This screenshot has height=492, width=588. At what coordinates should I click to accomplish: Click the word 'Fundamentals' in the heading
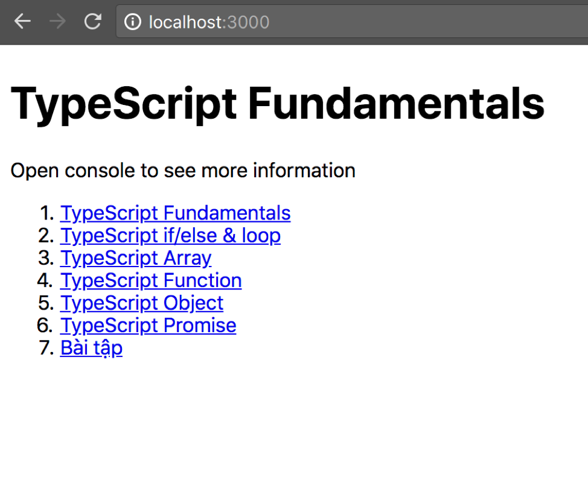click(396, 103)
